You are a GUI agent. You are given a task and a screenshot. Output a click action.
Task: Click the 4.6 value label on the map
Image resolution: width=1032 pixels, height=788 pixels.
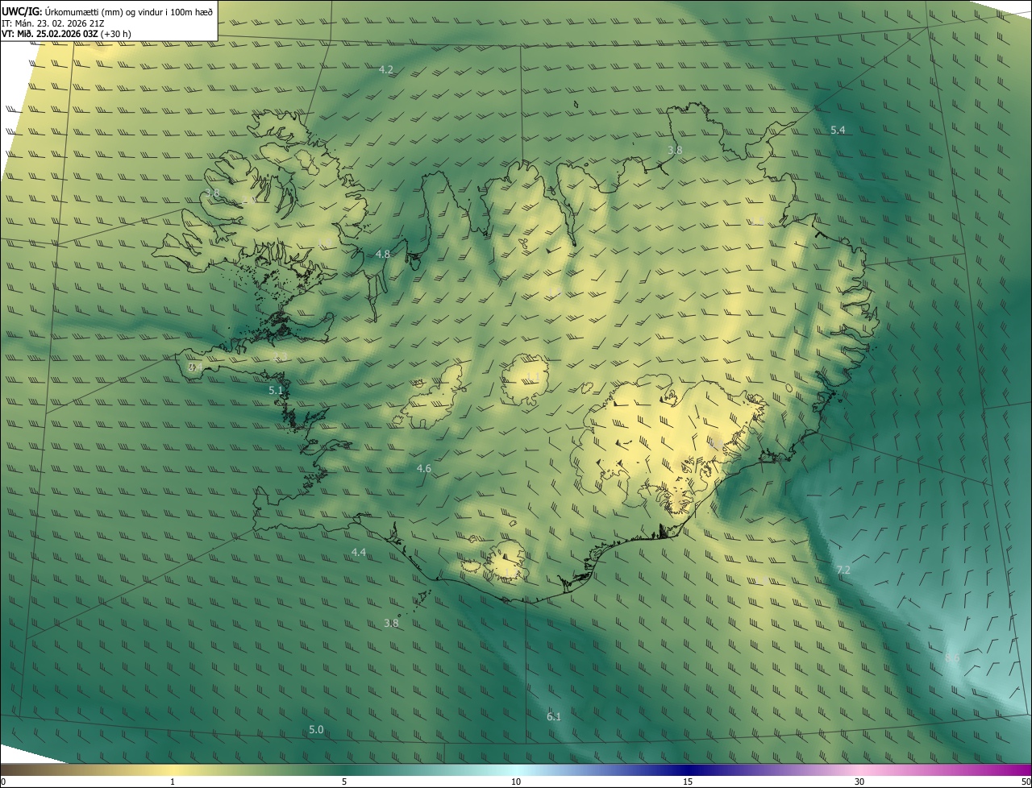coord(424,469)
